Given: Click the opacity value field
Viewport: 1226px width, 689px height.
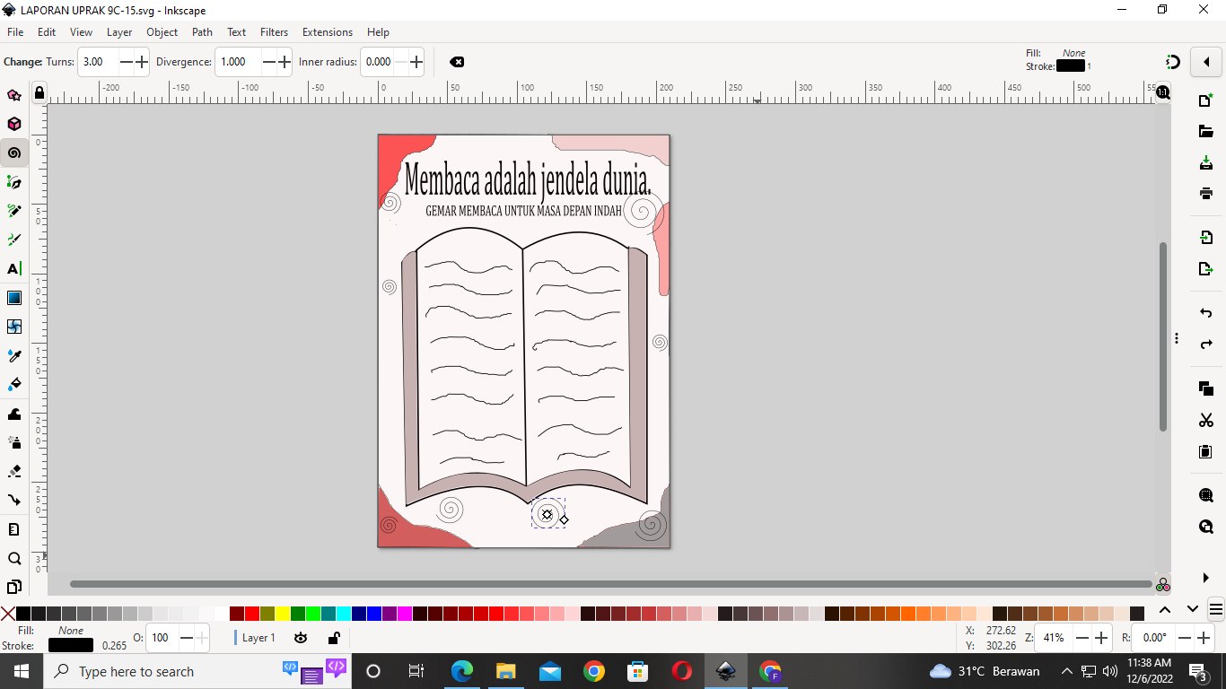Looking at the screenshot, I should point(162,638).
